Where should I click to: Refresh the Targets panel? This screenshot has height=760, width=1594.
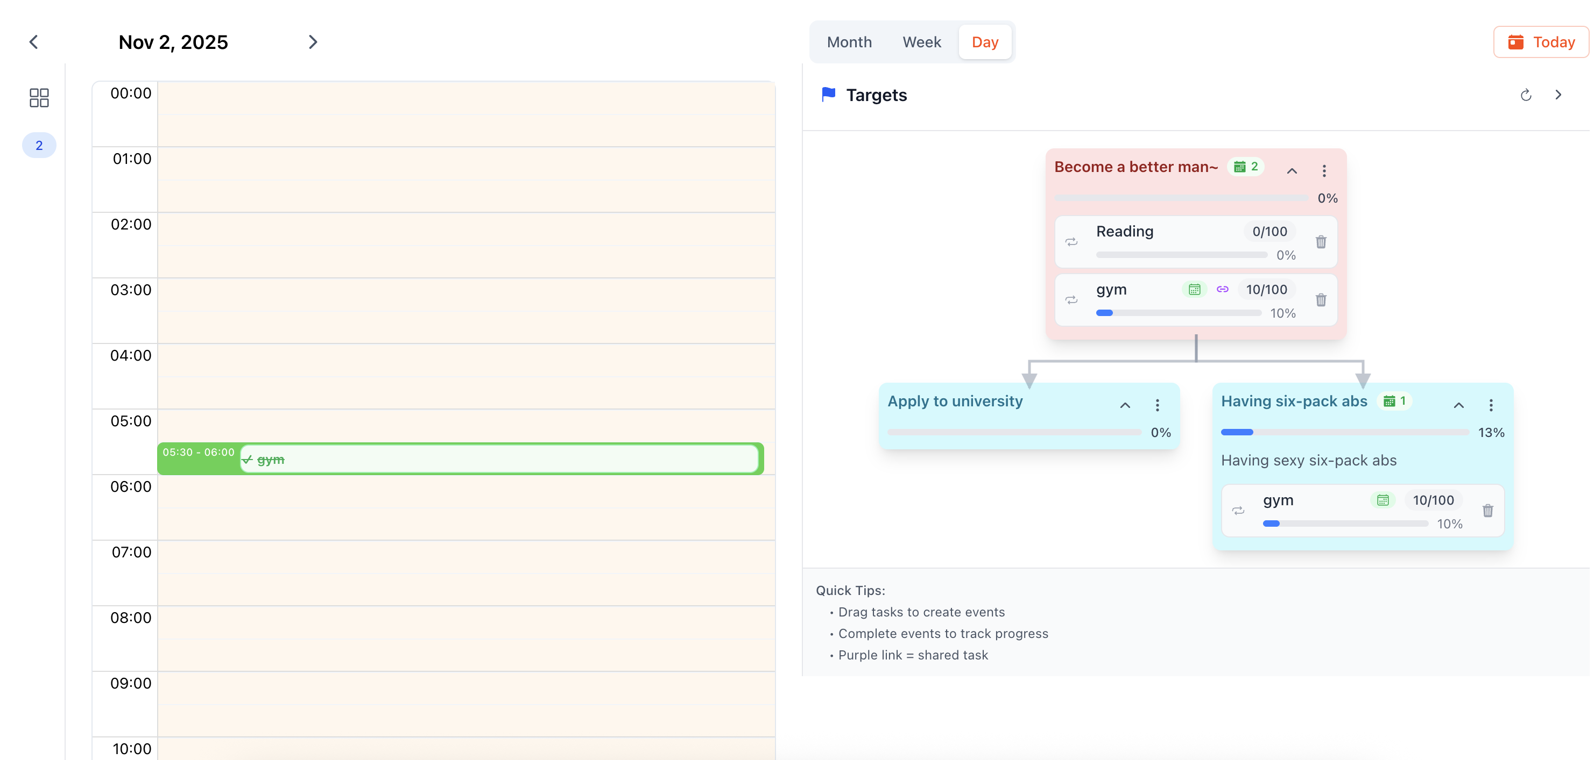1526,95
